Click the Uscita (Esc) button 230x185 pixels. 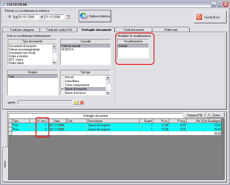pyautogui.click(x=210, y=17)
